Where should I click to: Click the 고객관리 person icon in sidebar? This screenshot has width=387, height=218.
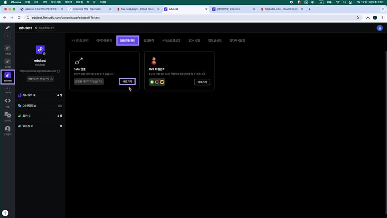point(7,130)
